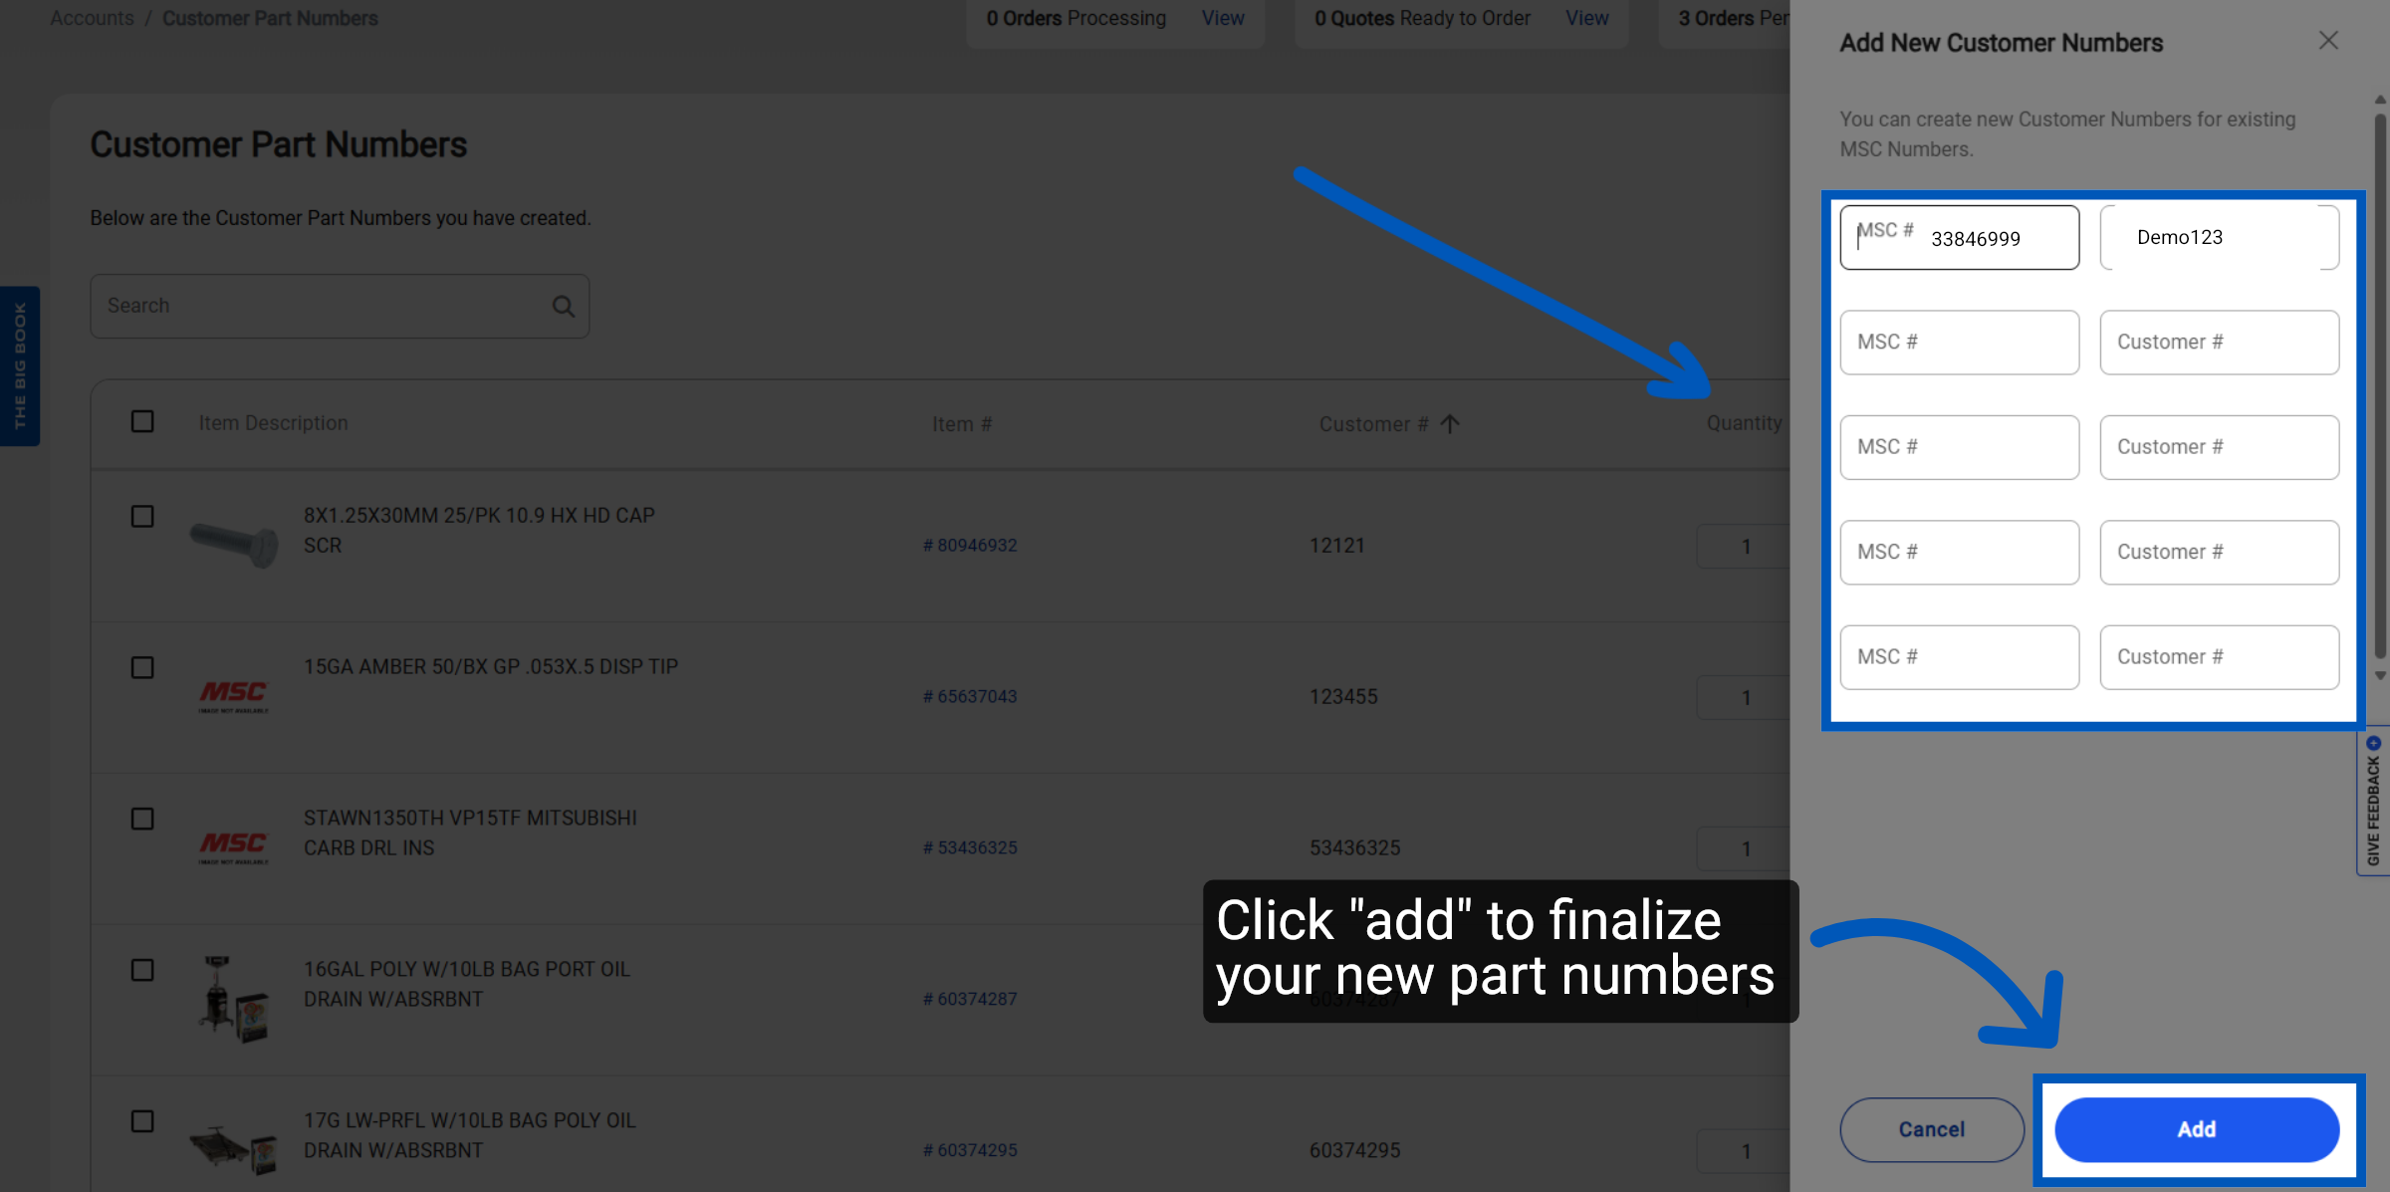Viewport: 2390px width, 1192px height.
Task: Open The Big Book side tab
Action: pyautogui.click(x=20, y=365)
